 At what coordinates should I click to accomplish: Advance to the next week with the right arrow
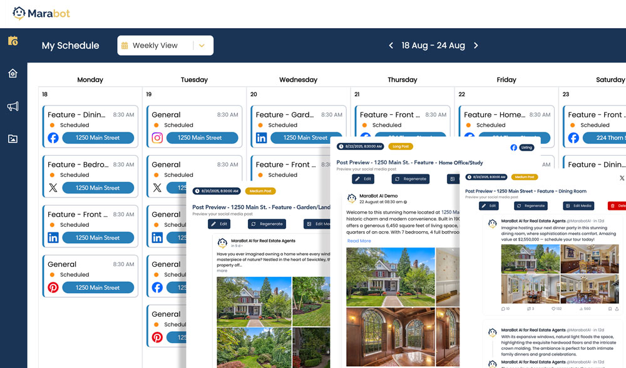(x=476, y=45)
